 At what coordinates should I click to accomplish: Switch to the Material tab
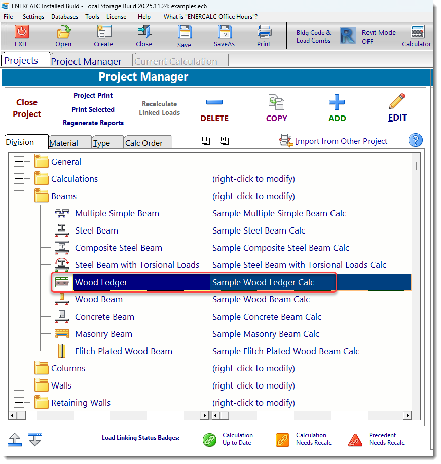click(x=68, y=142)
